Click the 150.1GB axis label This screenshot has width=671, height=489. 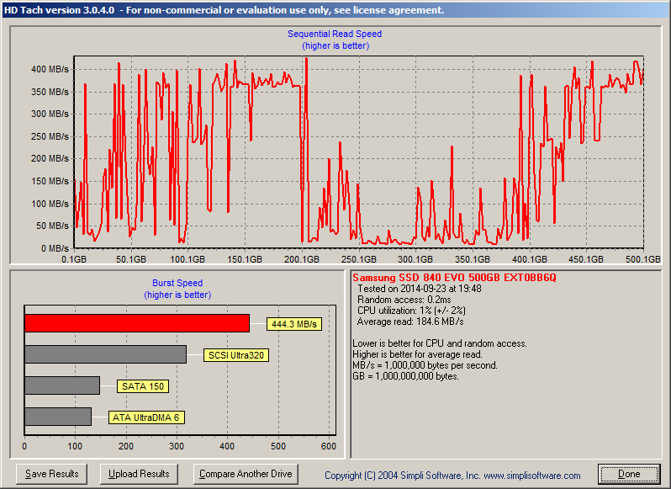tap(245, 259)
